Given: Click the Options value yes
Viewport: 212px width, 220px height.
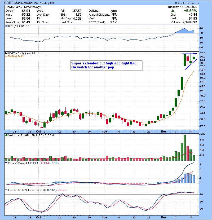Looking at the screenshot, I should [x=114, y=11].
